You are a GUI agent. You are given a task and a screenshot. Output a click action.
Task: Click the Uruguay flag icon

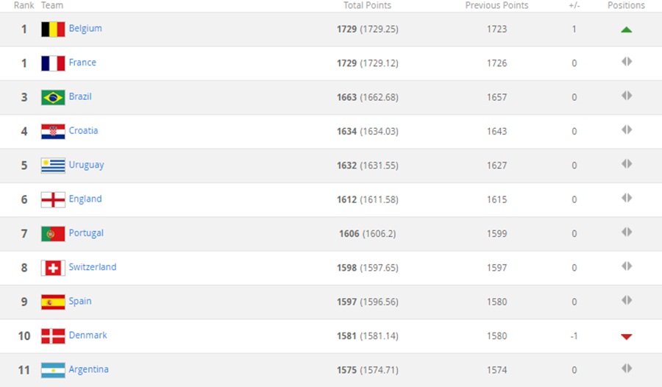(53, 166)
